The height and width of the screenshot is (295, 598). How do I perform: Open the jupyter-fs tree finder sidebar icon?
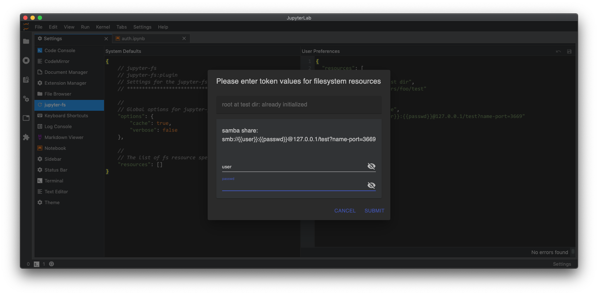tap(26, 80)
